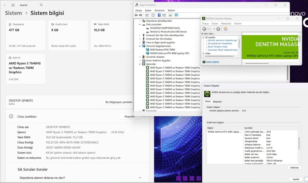Open 'Ekran Yönetimi modu' task link

pyautogui.click(x=217, y=47)
